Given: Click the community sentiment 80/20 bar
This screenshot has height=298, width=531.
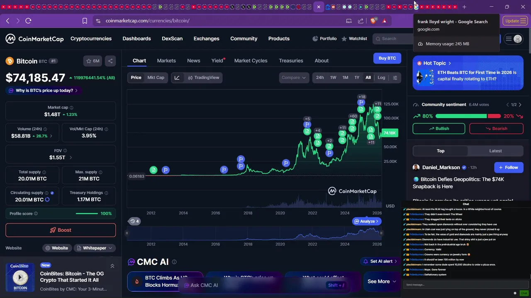Looking at the screenshot, I should click(x=468, y=116).
